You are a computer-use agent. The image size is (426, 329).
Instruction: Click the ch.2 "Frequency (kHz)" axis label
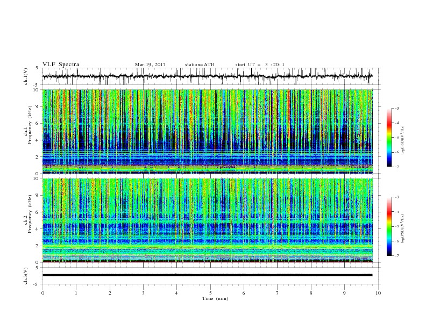[x=31, y=214]
